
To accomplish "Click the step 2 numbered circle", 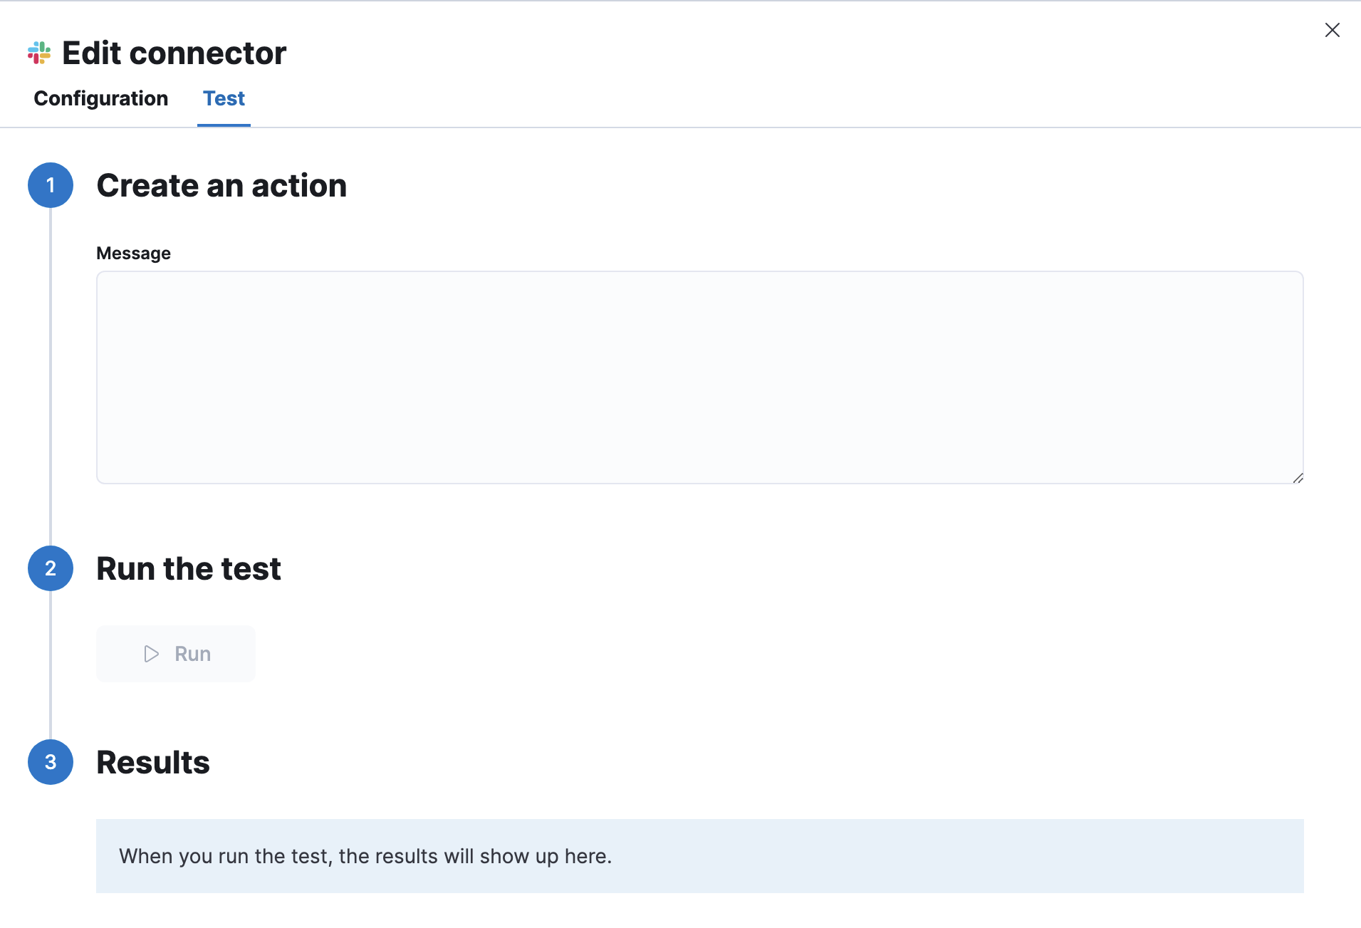I will tap(50, 568).
